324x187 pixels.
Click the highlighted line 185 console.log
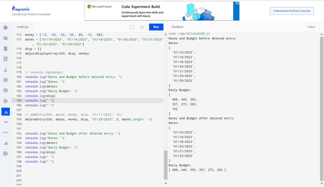pyautogui.click(x=39, y=101)
